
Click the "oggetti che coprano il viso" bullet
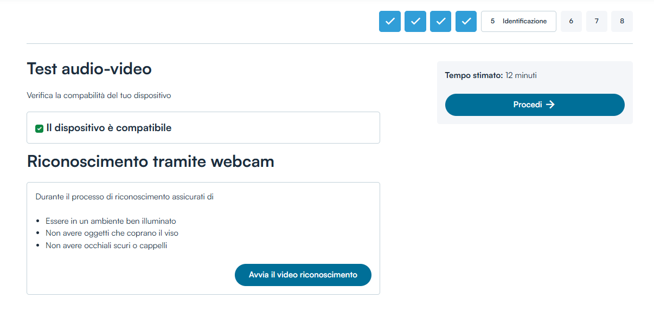coord(112,233)
